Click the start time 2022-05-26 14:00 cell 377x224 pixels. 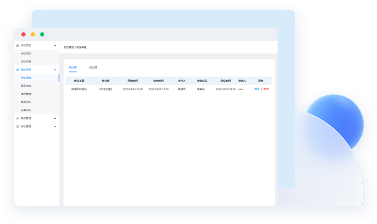133,89
